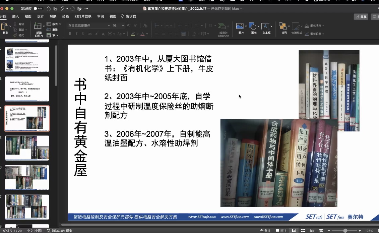Viewport: 379px width, 233px height.
Task: Click the Undo arrow icon
Action: (62, 8)
